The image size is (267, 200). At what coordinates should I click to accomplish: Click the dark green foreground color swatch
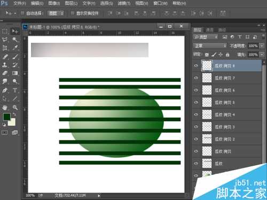(x=7, y=117)
